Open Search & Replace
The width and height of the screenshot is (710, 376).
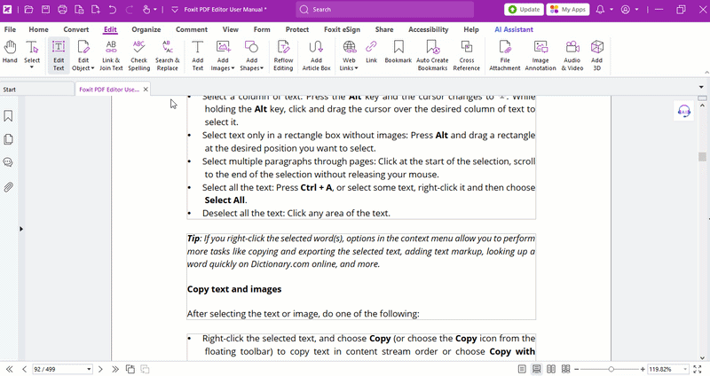coord(167,55)
